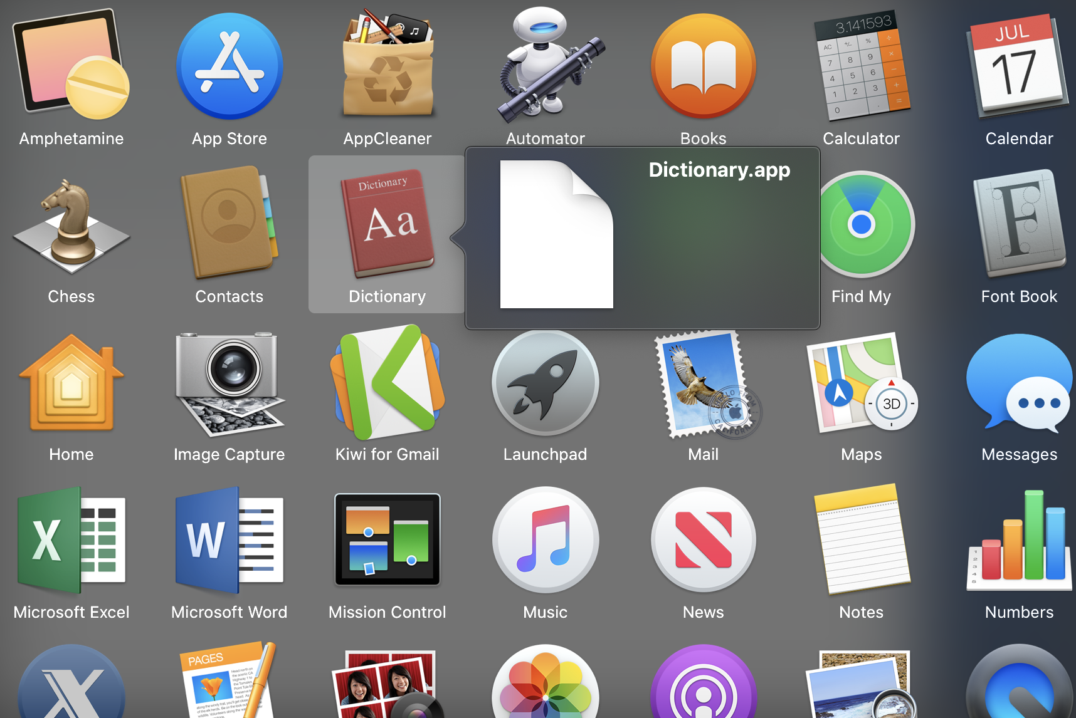
Task: Launch the Music app
Action: pos(546,540)
